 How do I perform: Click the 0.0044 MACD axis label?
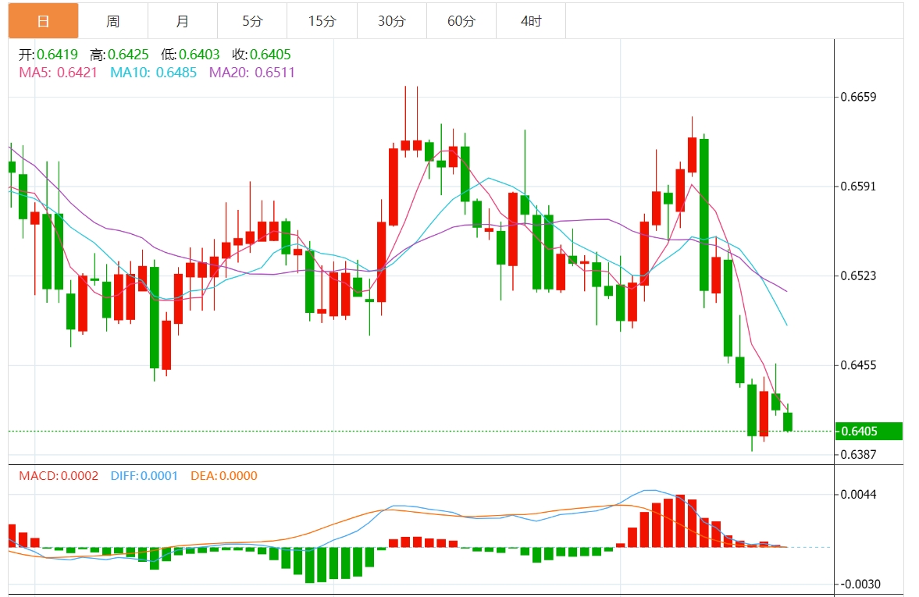(x=859, y=495)
